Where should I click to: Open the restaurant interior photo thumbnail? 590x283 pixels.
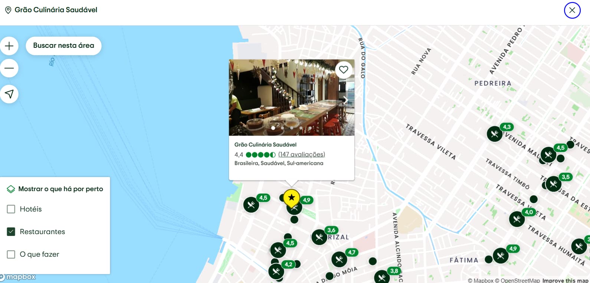292,97
